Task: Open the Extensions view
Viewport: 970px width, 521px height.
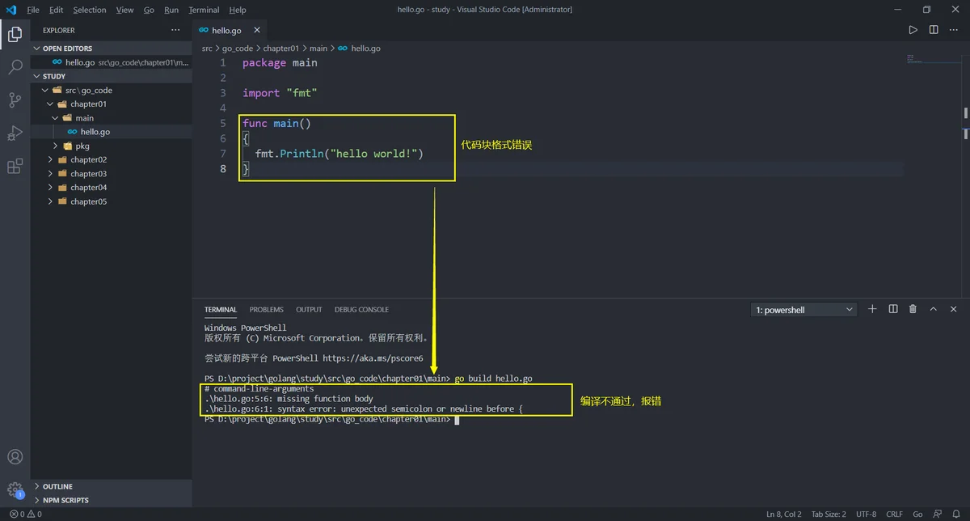Action: coord(15,167)
